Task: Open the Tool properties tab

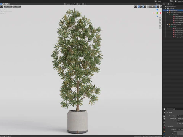Action: click(x=164, y=113)
